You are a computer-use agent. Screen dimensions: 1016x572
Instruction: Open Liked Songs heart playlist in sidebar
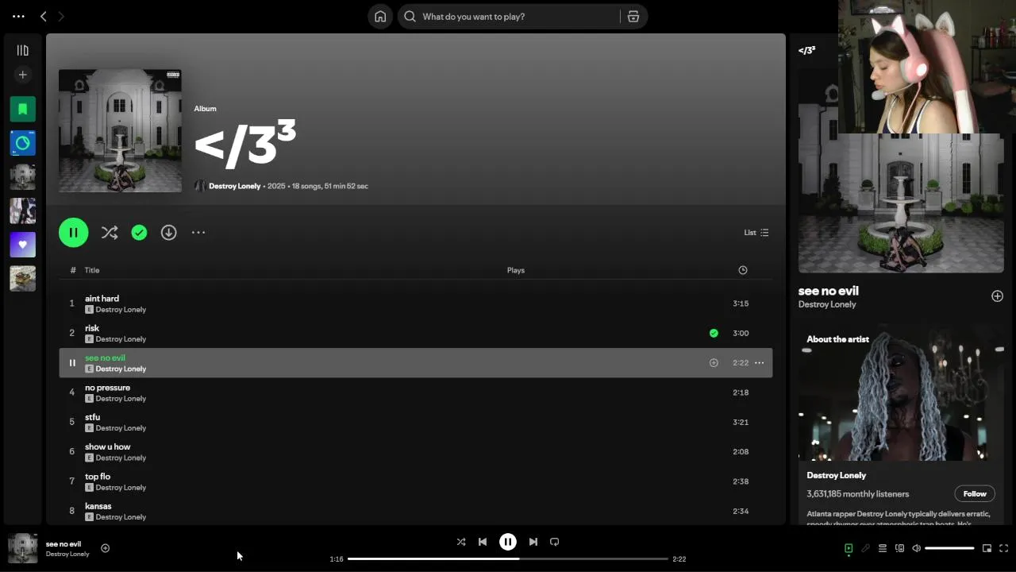point(22,245)
